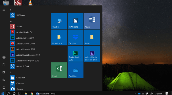Select the C letter section header
This screenshot has height=95, width=172.
pos(11,72)
